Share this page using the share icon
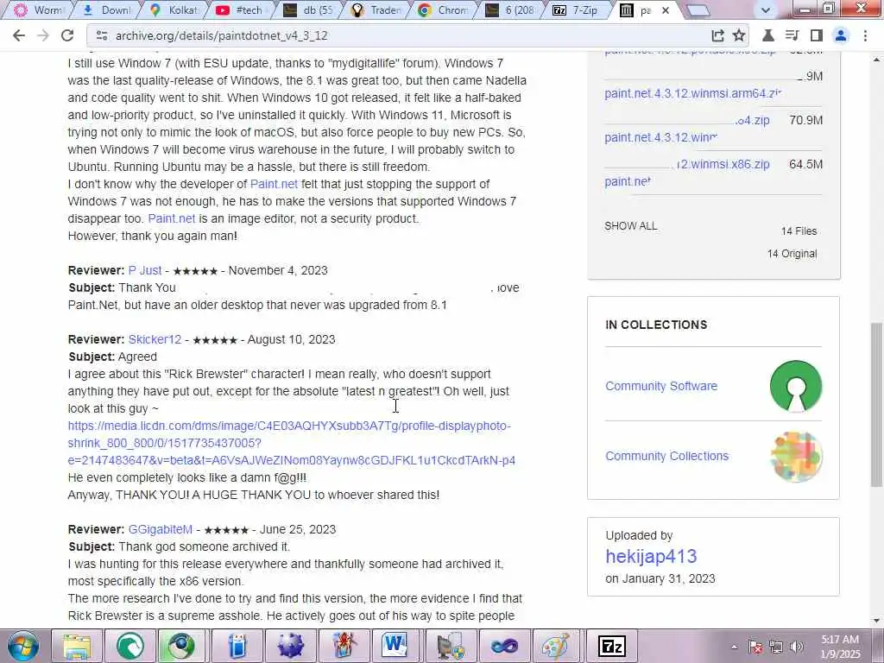Viewport: 884px width, 663px height. click(717, 35)
